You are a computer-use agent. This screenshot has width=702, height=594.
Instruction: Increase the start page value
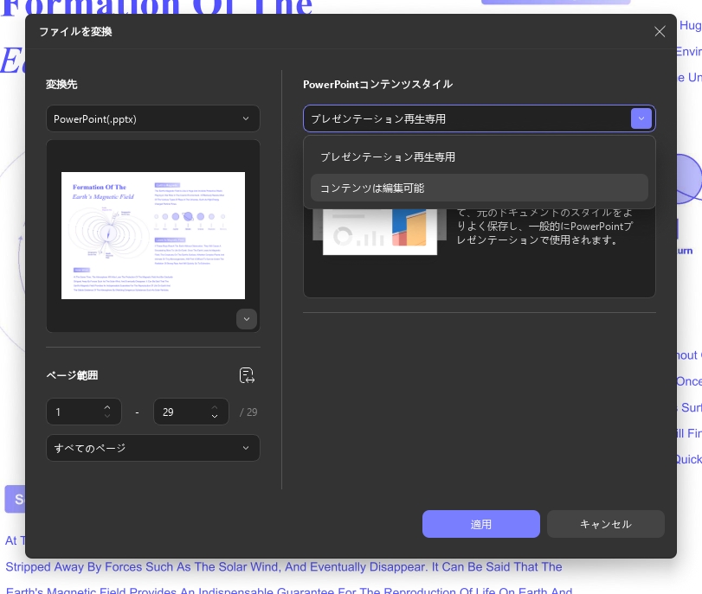(107, 407)
